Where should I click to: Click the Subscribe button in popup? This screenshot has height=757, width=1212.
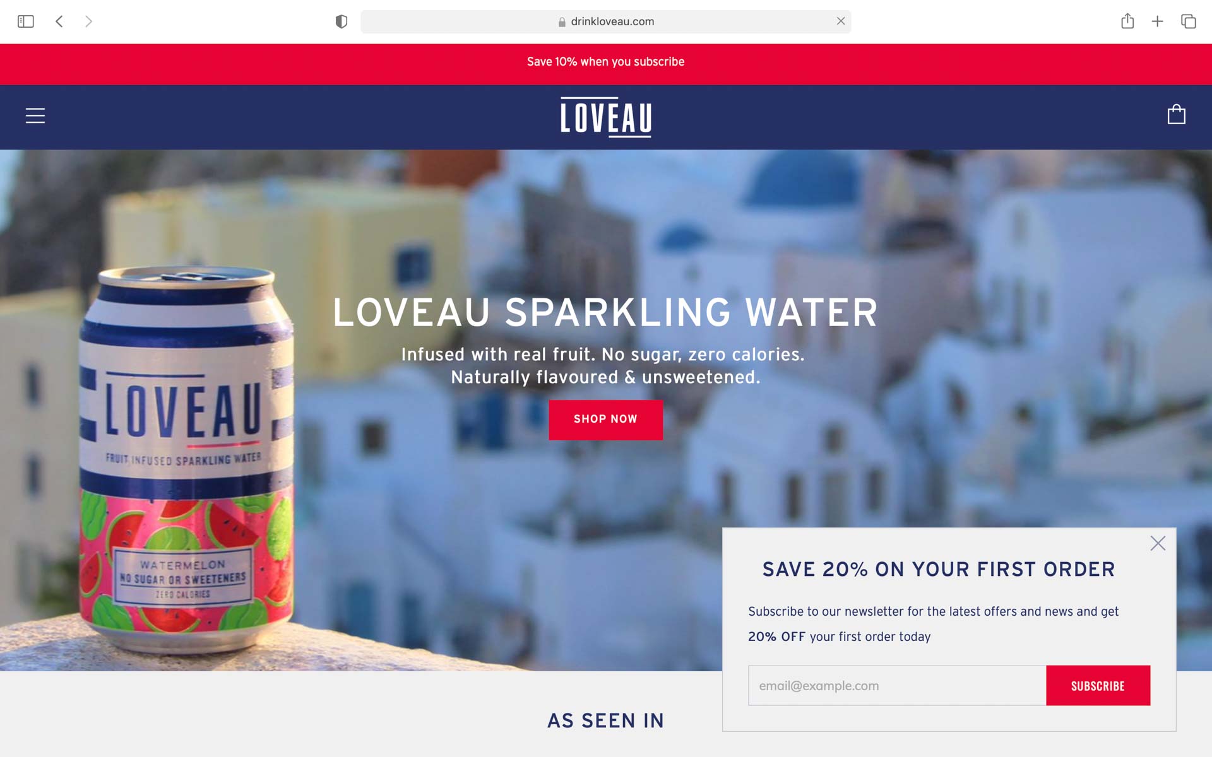pos(1098,686)
